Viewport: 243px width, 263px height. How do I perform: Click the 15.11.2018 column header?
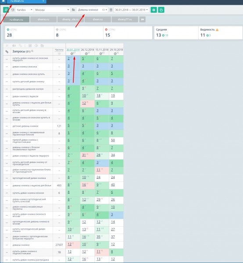(x=102, y=50)
